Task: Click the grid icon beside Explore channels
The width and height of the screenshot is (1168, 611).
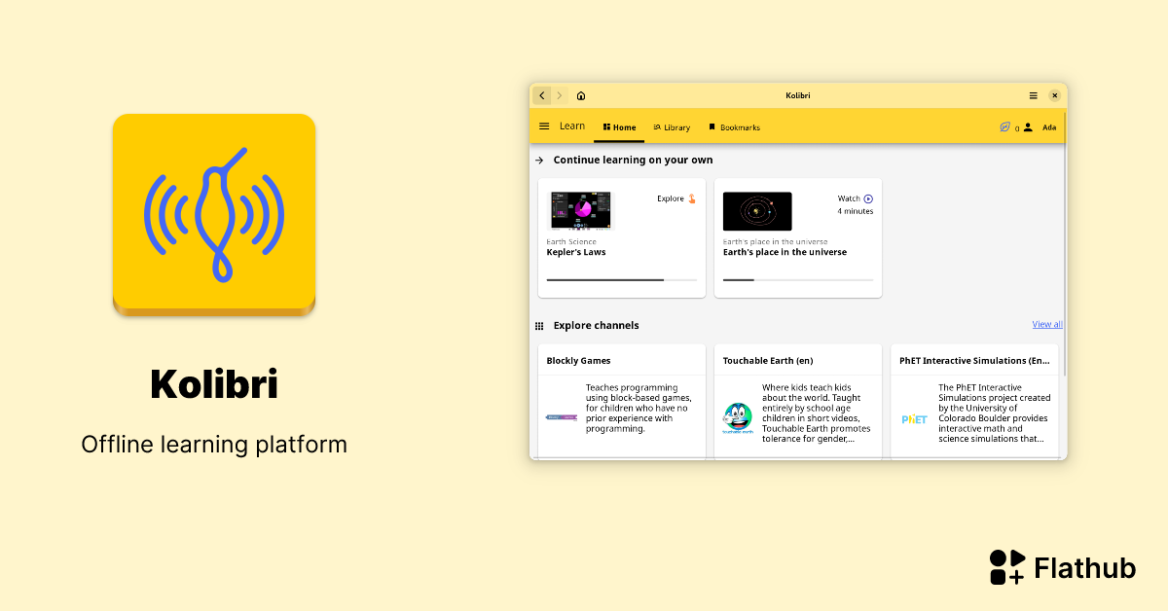Action: tap(540, 324)
